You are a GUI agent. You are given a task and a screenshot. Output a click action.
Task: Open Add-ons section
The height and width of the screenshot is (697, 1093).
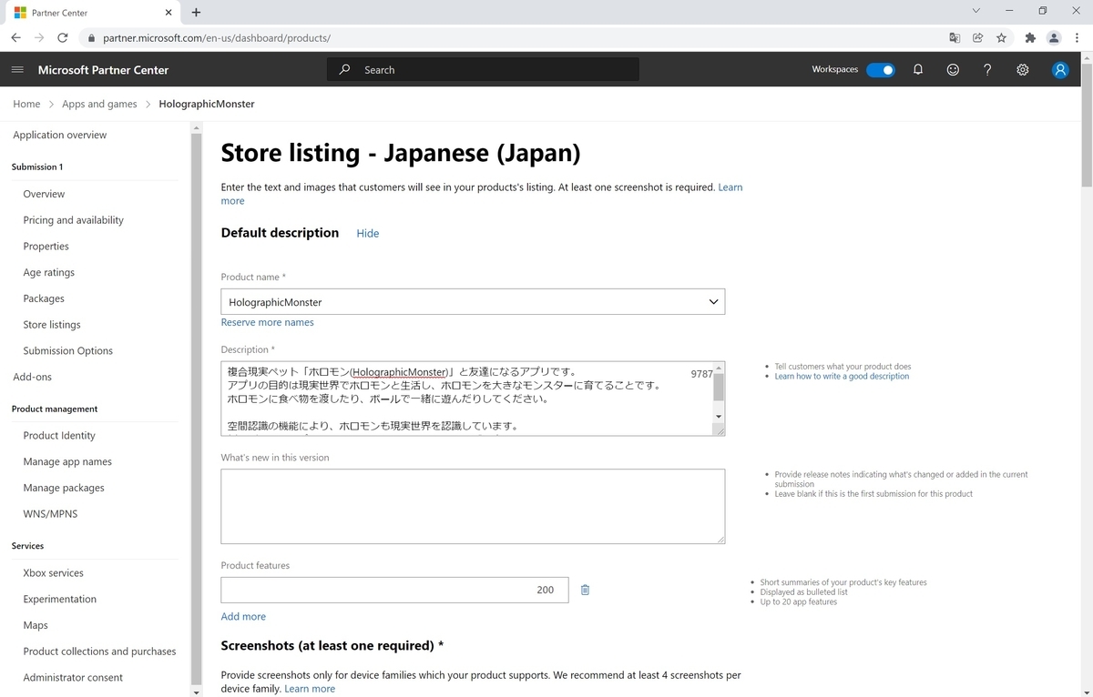pyautogui.click(x=33, y=377)
